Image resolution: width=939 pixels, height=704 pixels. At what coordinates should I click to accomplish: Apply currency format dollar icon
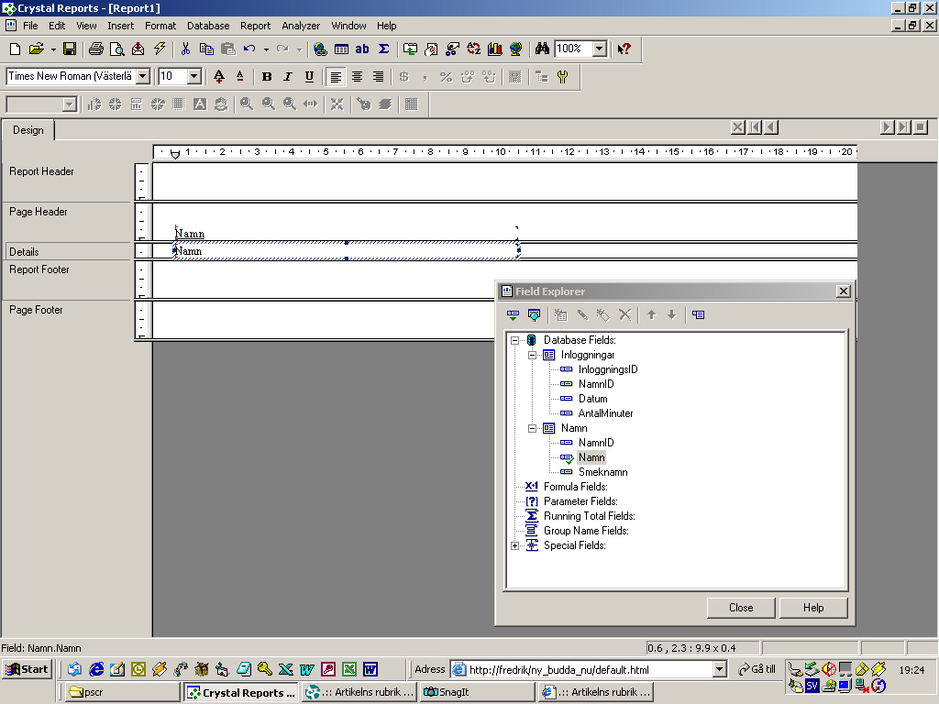(x=404, y=77)
